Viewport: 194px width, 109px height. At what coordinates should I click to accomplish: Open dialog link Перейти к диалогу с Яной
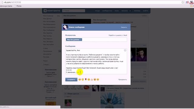(x=118, y=35)
